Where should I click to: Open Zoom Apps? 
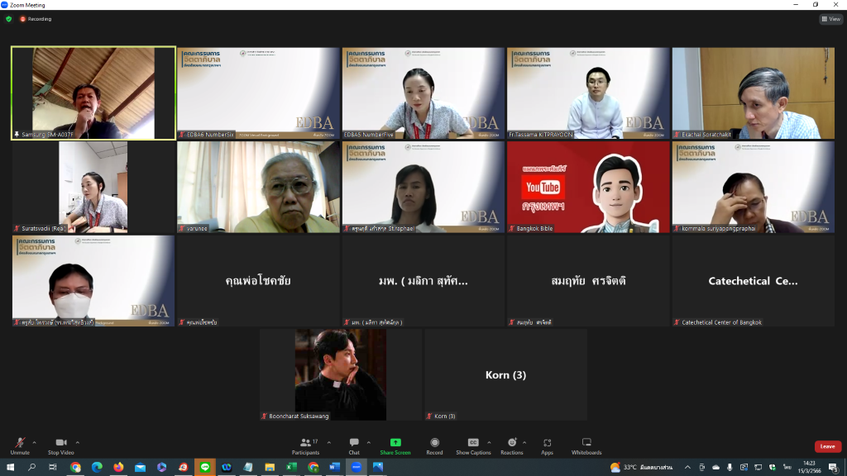(x=548, y=445)
